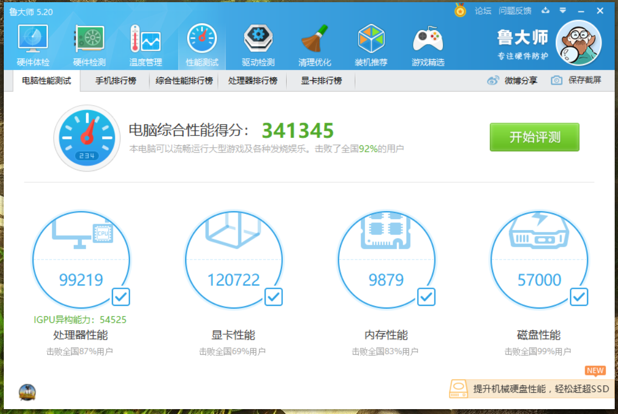Click the camera screenshot icon
The width and height of the screenshot is (618, 414).
[556, 80]
